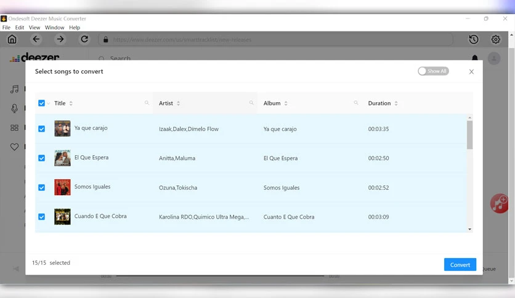The image size is (515, 298).
Task: Sort songs by Duration
Action: tap(396, 103)
